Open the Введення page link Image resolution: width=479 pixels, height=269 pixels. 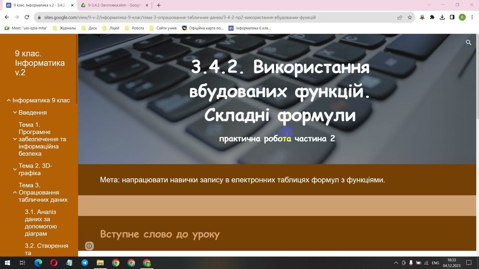(x=33, y=112)
